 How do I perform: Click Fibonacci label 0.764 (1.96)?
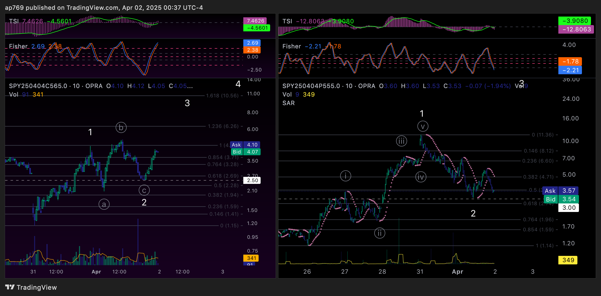[x=538, y=219]
